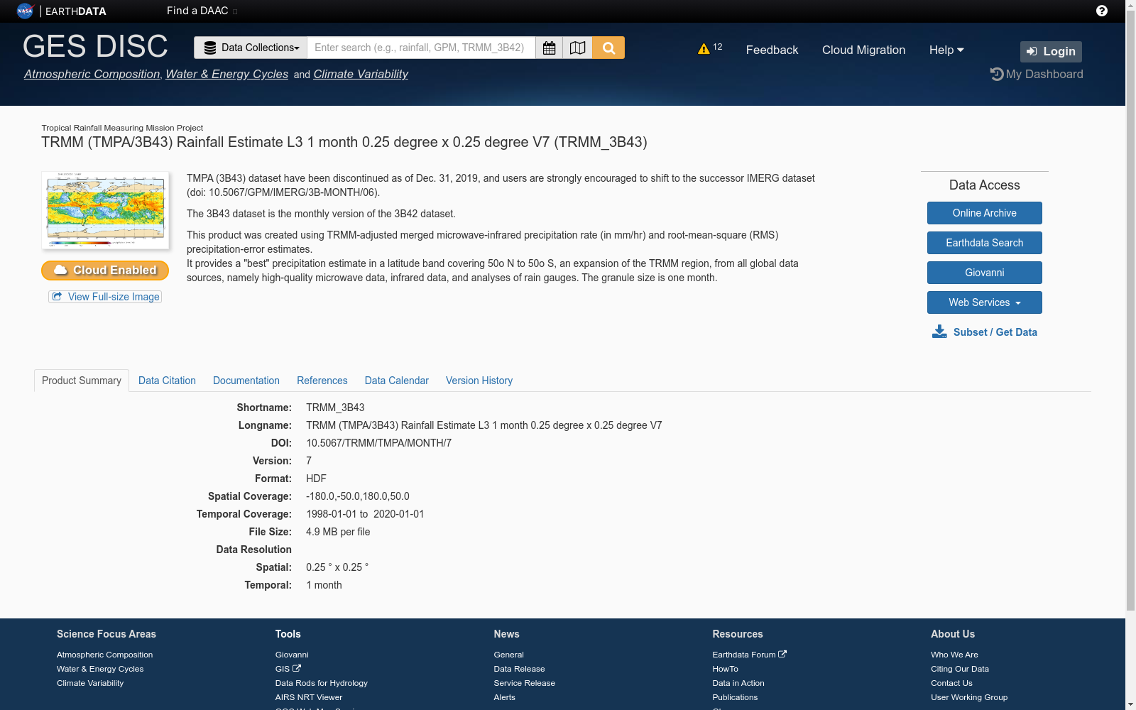1136x710 pixels.
Task: Select the shortname value TRMM_3B43
Action: tap(335, 408)
